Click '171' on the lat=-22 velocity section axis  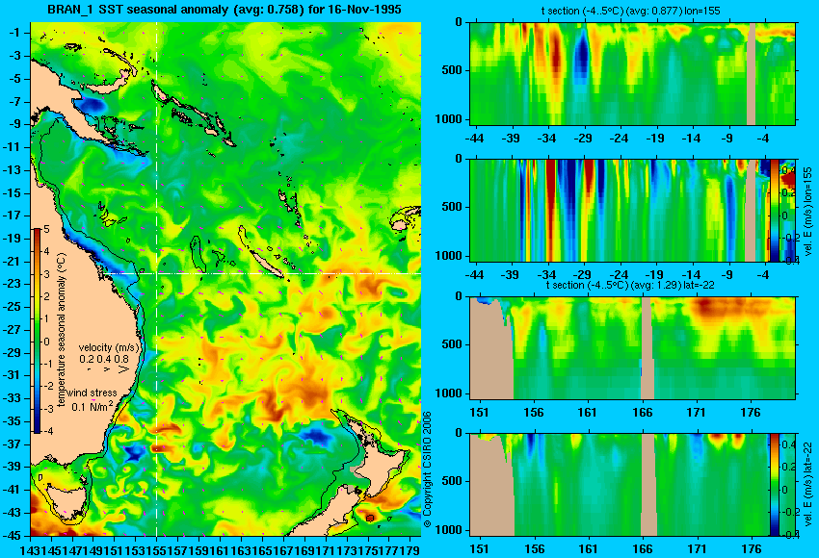(x=697, y=549)
